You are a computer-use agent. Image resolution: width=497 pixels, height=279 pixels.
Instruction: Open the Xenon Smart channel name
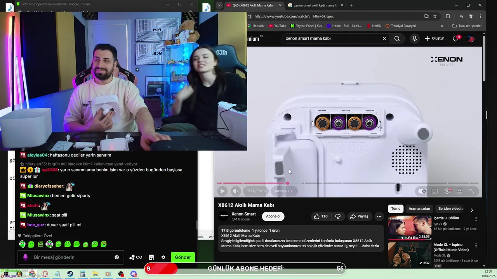[x=243, y=214]
